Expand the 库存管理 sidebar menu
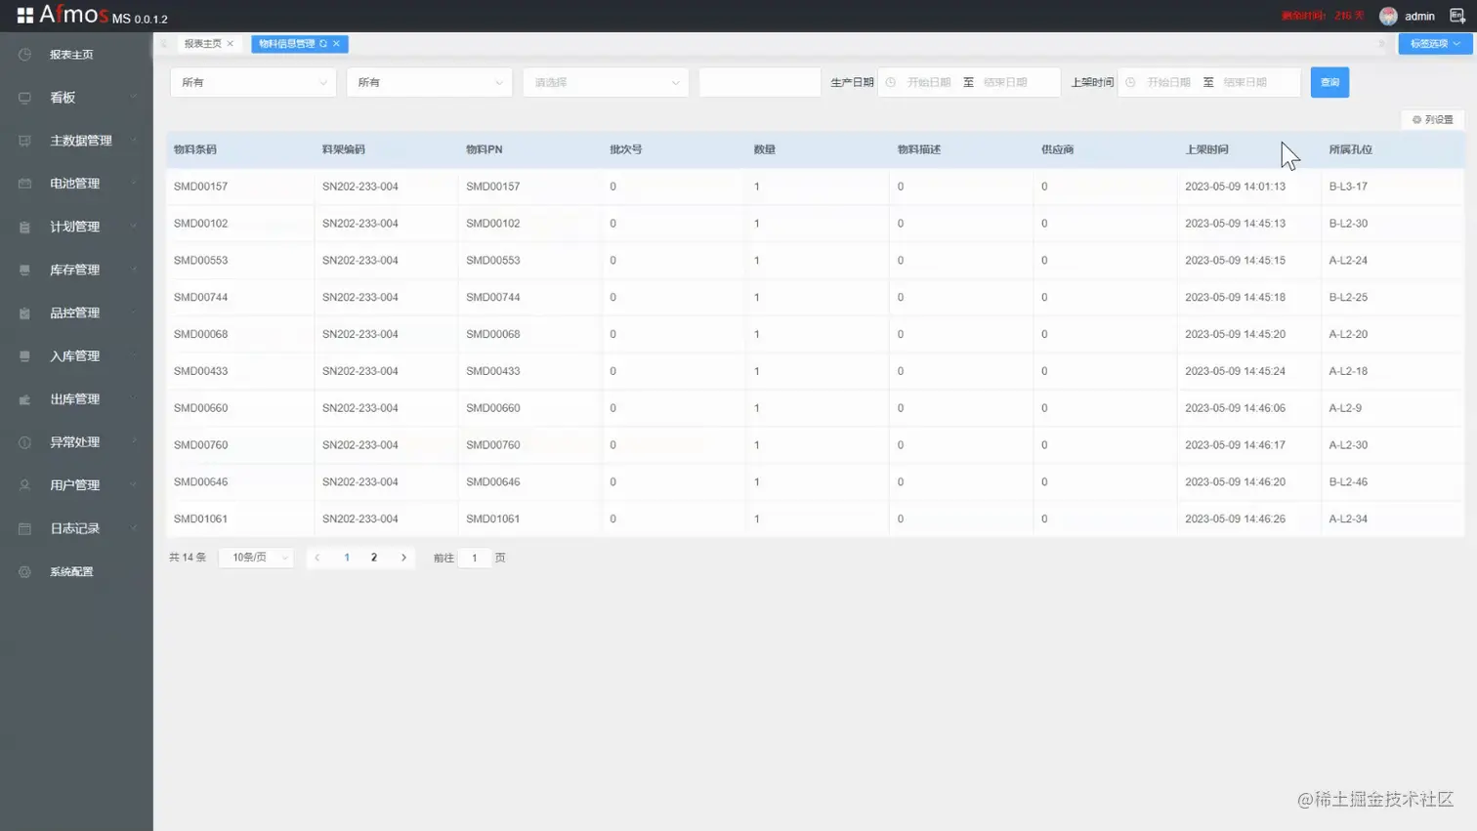The height and width of the screenshot is (831, 1477). [x=76, y=270]
